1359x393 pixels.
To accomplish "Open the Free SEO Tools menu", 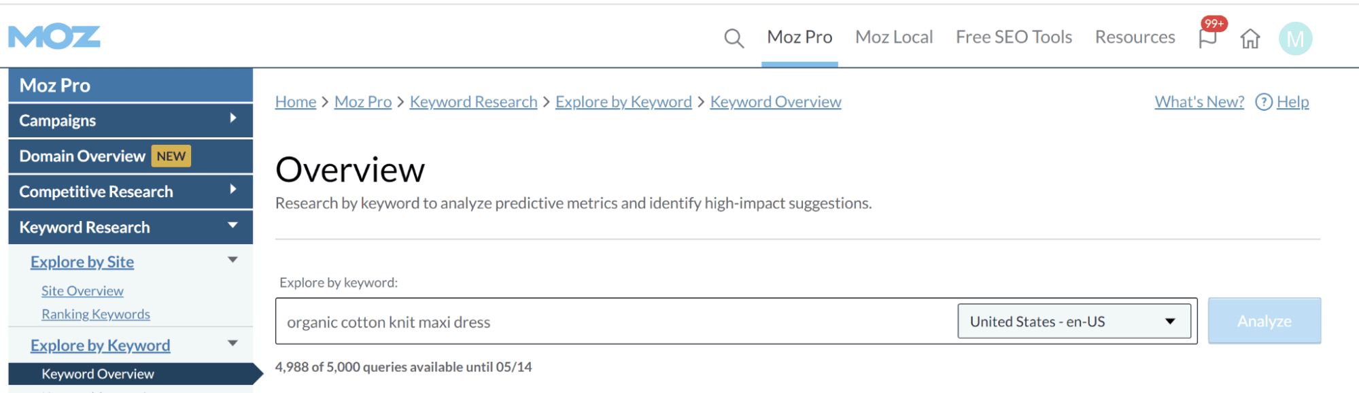I will pyautogui.click(x=1014, y=37).
